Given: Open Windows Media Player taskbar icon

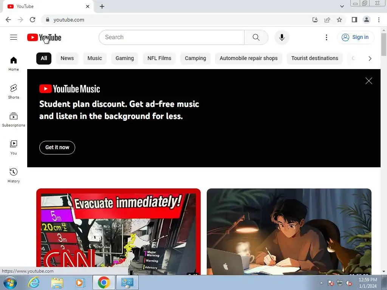Looking at the screenshot, I should pyautogui.click(x=80, y=282).
